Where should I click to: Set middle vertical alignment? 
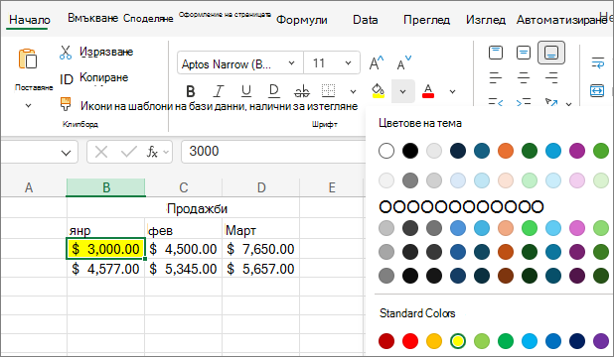pyautogui.click(x=524, y=53)
